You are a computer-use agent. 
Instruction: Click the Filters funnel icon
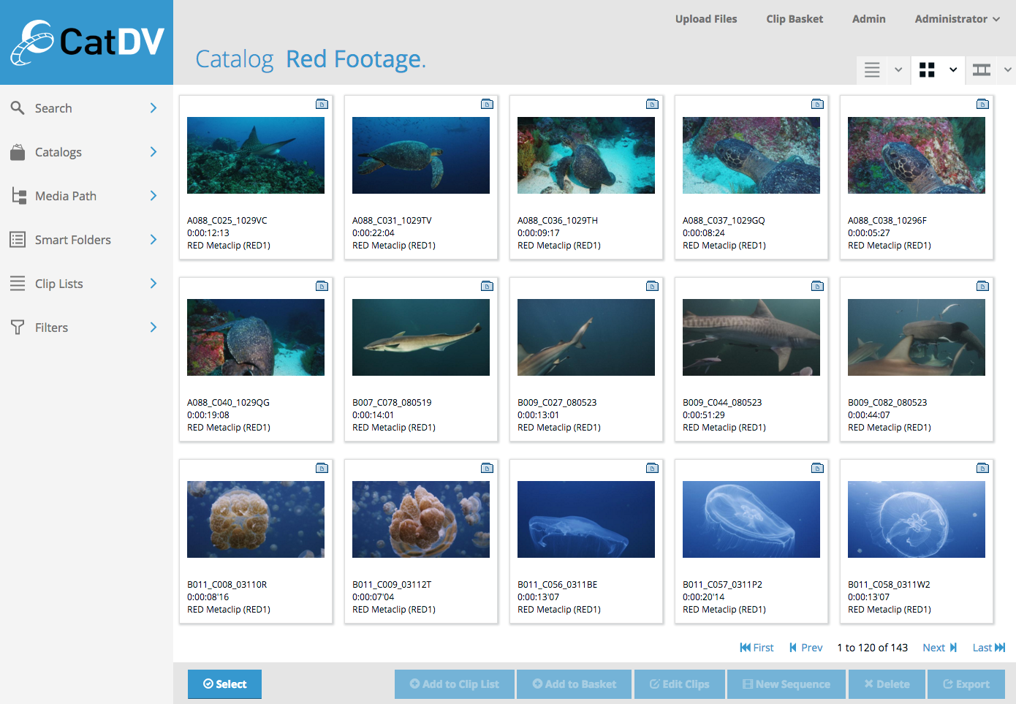[x=18, y=328]
